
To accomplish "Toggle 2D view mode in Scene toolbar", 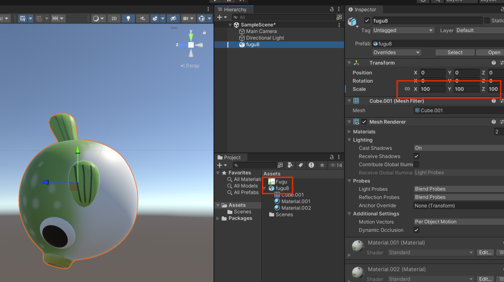I will (x=114, y=18).
